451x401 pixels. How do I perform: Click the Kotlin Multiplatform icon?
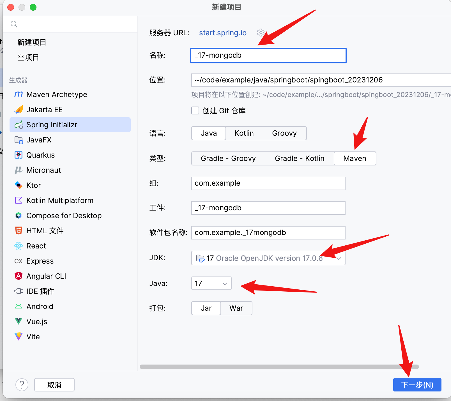click(x=19, y=200)
